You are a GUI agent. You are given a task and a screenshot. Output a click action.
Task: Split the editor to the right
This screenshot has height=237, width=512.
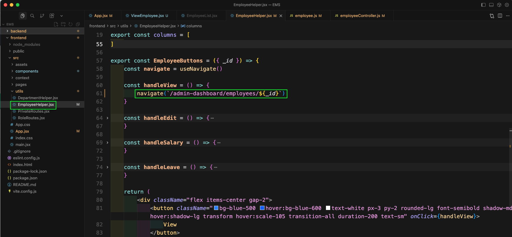(x=500, y=16)
